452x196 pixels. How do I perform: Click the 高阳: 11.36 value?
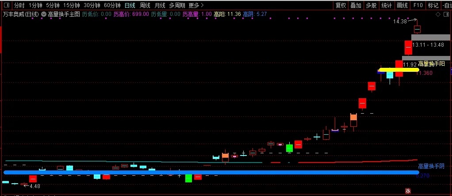coord(227,14)
